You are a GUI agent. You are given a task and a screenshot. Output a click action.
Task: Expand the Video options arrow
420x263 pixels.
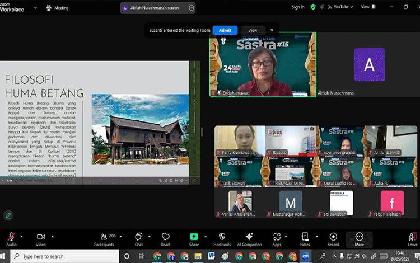[53, 237]
